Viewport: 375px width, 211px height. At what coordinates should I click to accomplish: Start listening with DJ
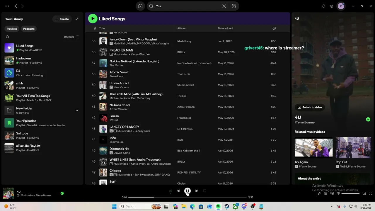coord(42,73)
